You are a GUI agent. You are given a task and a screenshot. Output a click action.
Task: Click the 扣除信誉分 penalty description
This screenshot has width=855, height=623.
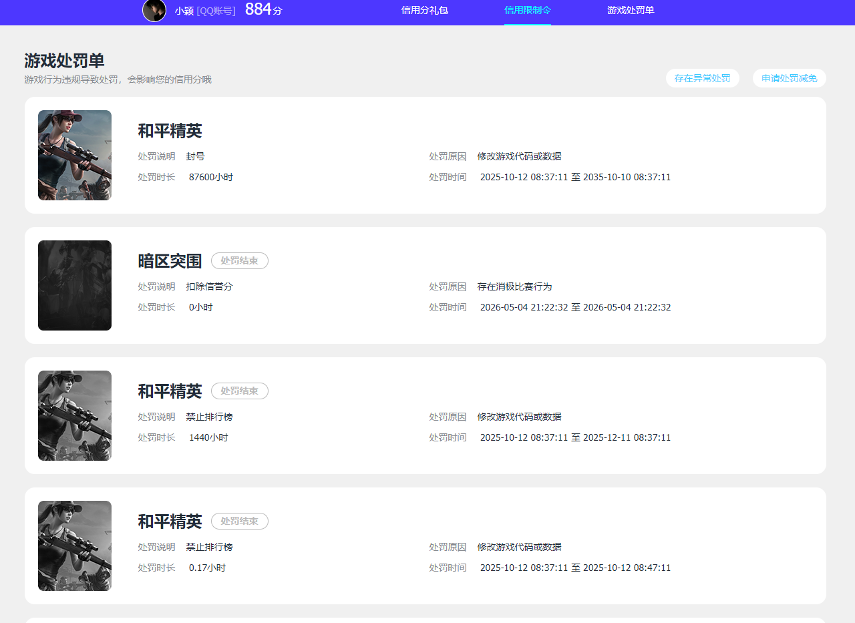click(x=210, y=286)
